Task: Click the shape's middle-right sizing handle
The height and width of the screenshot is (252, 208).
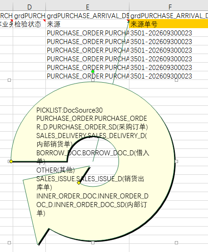Action: pos(176,161)
